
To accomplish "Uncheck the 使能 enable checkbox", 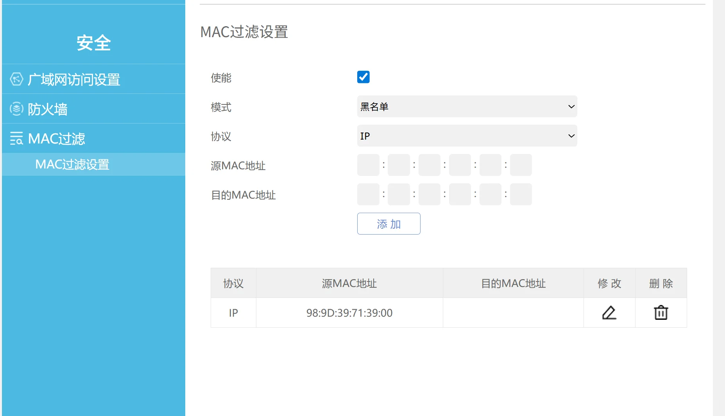I will [363, 77].
